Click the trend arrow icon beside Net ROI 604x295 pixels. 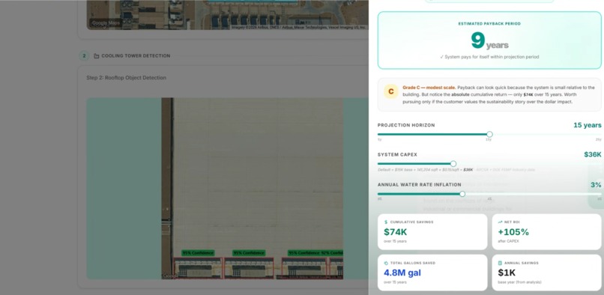point(500,222)
